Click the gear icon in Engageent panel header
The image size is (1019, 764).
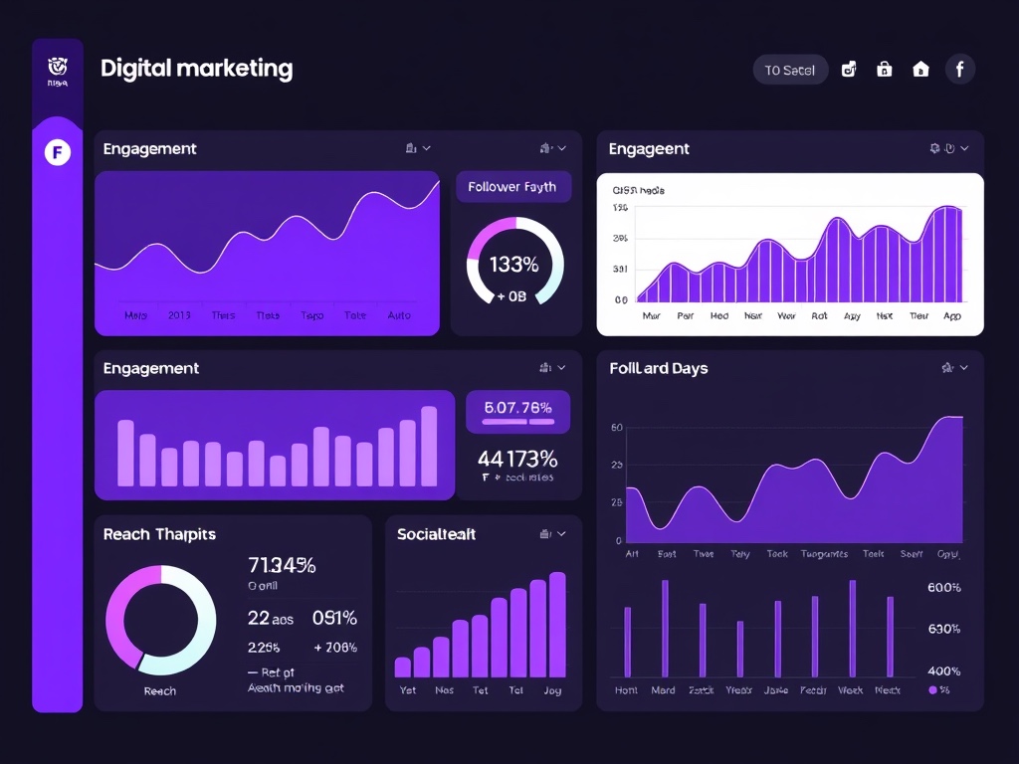[x=934, y=148]
